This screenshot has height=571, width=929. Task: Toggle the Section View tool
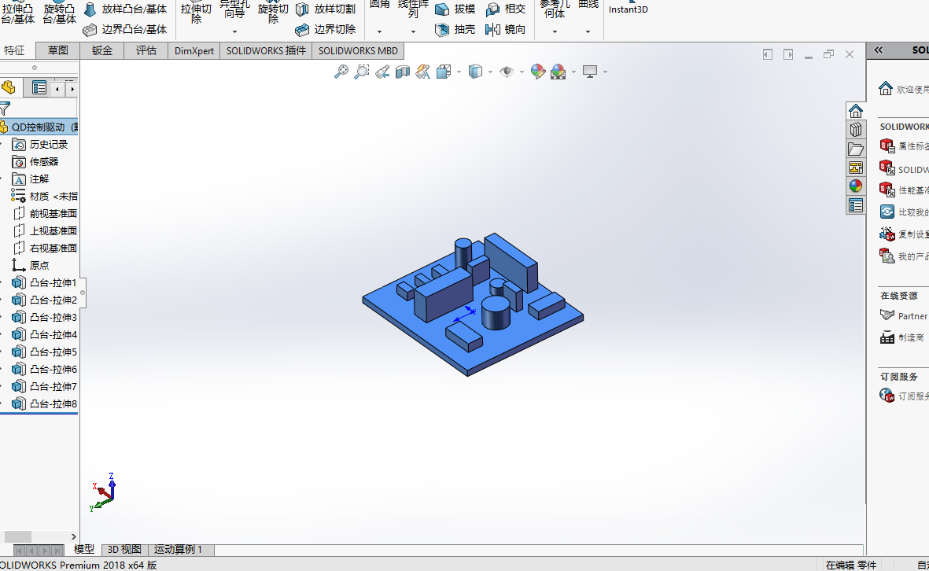click(x=402, y=72)
